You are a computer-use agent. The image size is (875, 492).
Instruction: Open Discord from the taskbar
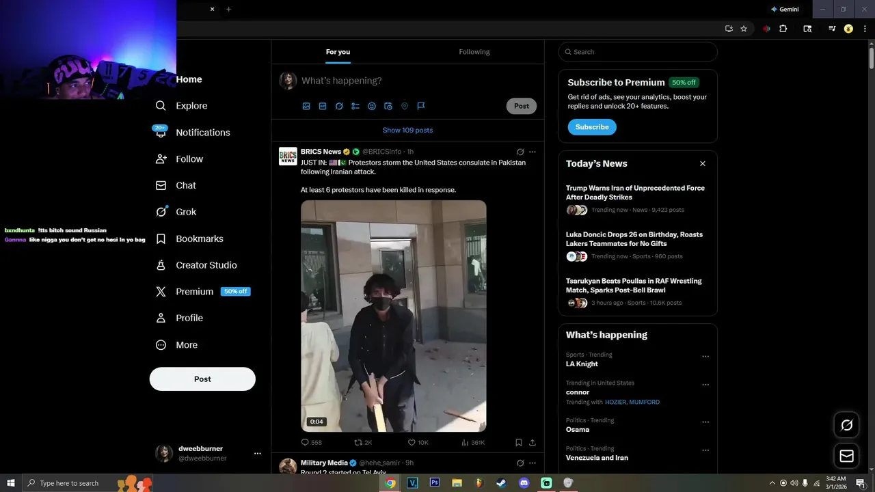524,483
